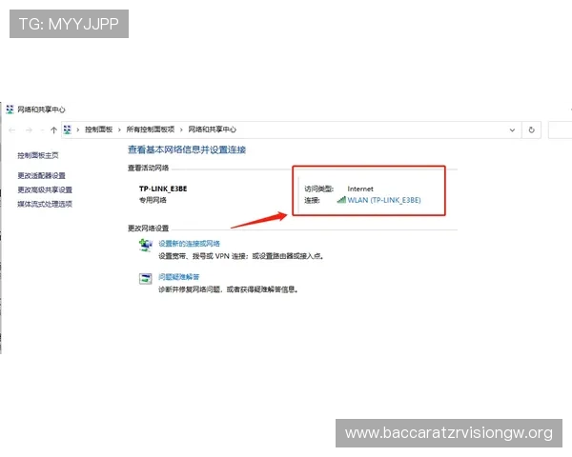Click the refresh button
Image resolution: width=572 pixels, height=457 pixels.
(532, 129)
